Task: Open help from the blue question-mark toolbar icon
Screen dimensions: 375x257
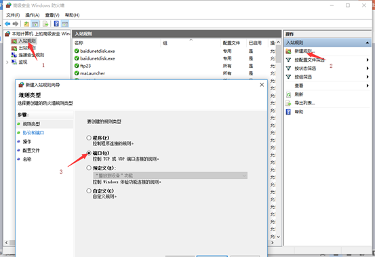Action: [56, 24]
